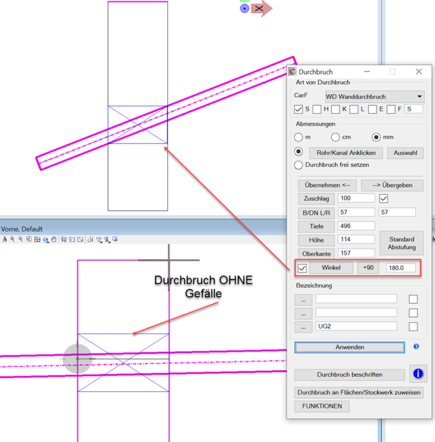Click Durchbruch beschriften button
This screenshot has height=442, width=435.
349,374
